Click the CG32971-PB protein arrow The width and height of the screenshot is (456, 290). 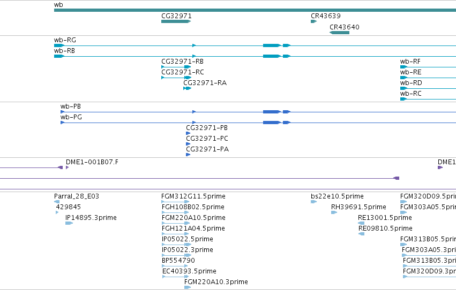188,133
